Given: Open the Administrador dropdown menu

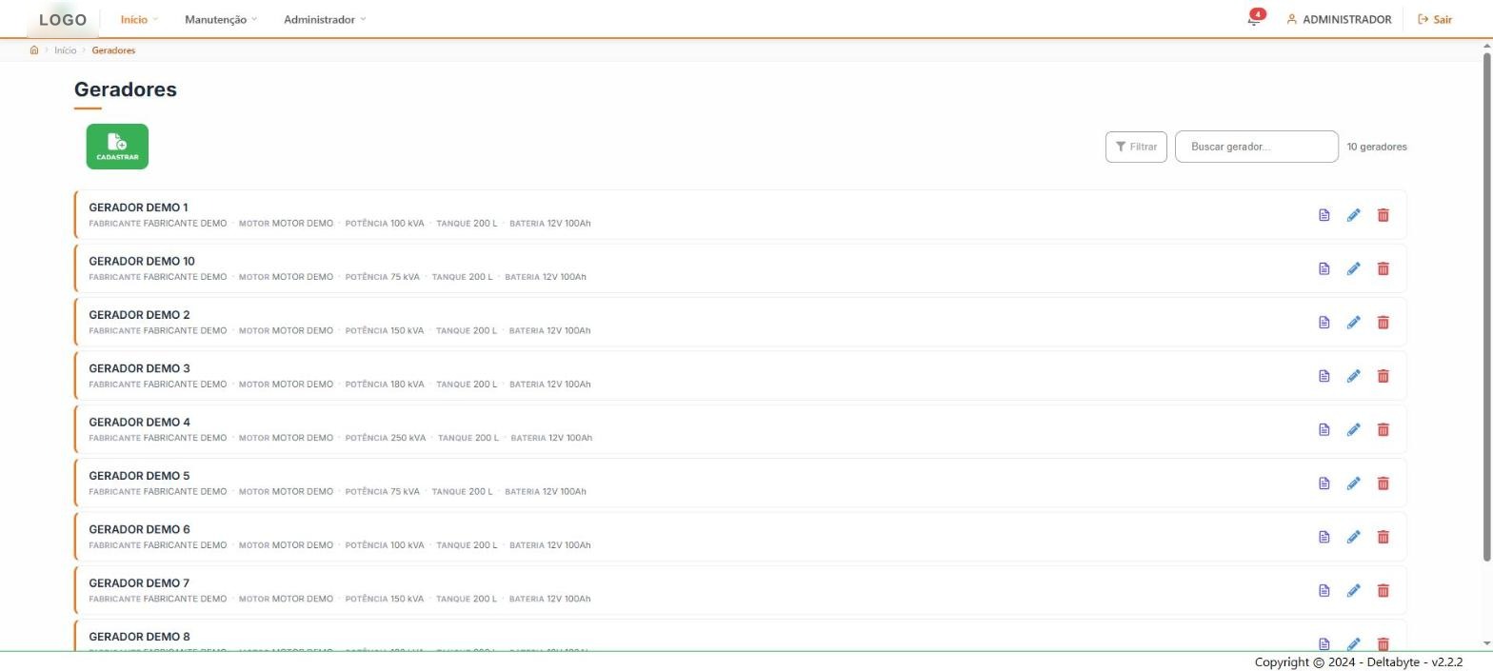Looking at the screenshot, I should click(325, 19).
